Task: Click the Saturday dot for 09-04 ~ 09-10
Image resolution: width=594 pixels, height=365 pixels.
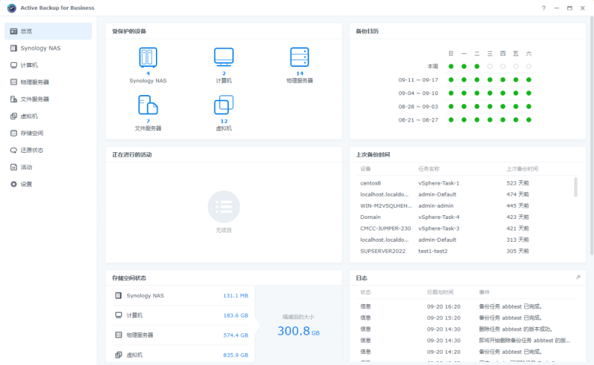Action: 529,93
